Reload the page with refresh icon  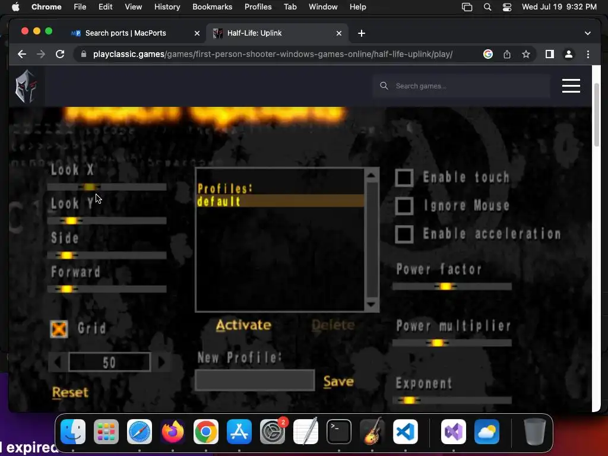coord(60,54)
